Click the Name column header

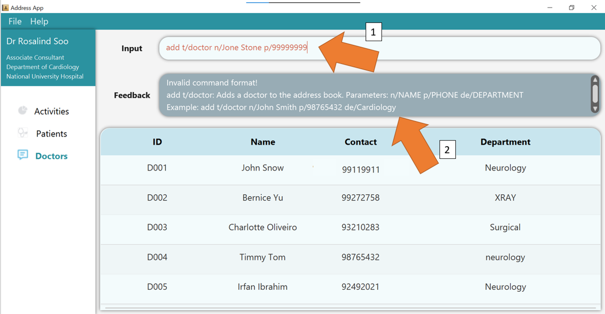[263, 142]
